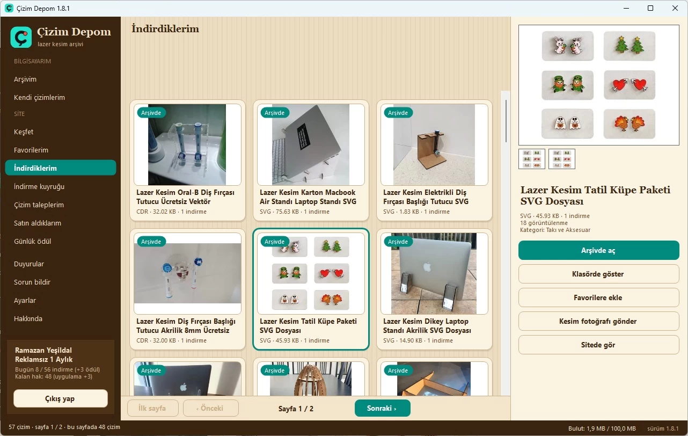The width and height of the screenshot is (688, 436).
Task: Select the Oral-B Diş Fırçası Tutucu card thumbnail
Action: [x=187, y=145]
